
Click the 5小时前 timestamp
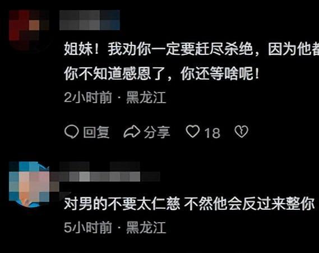[88, 227]
